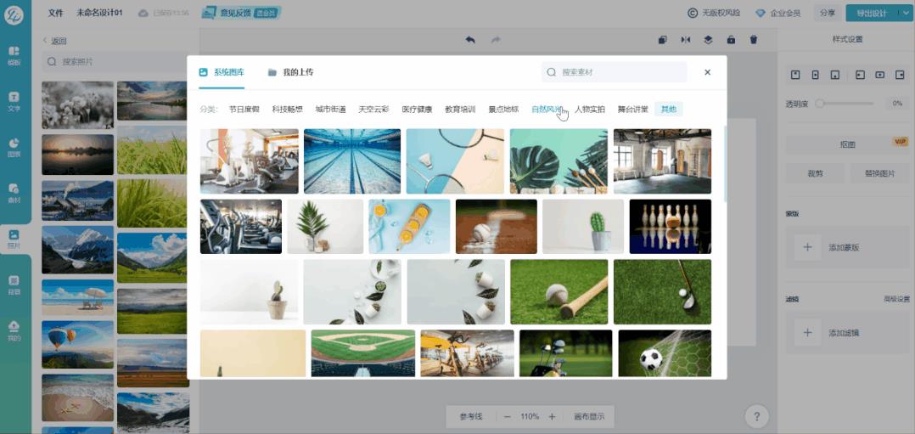Click the undo arrow icon
This screenshot has height=434, width=915.
(x=470, y=40)
